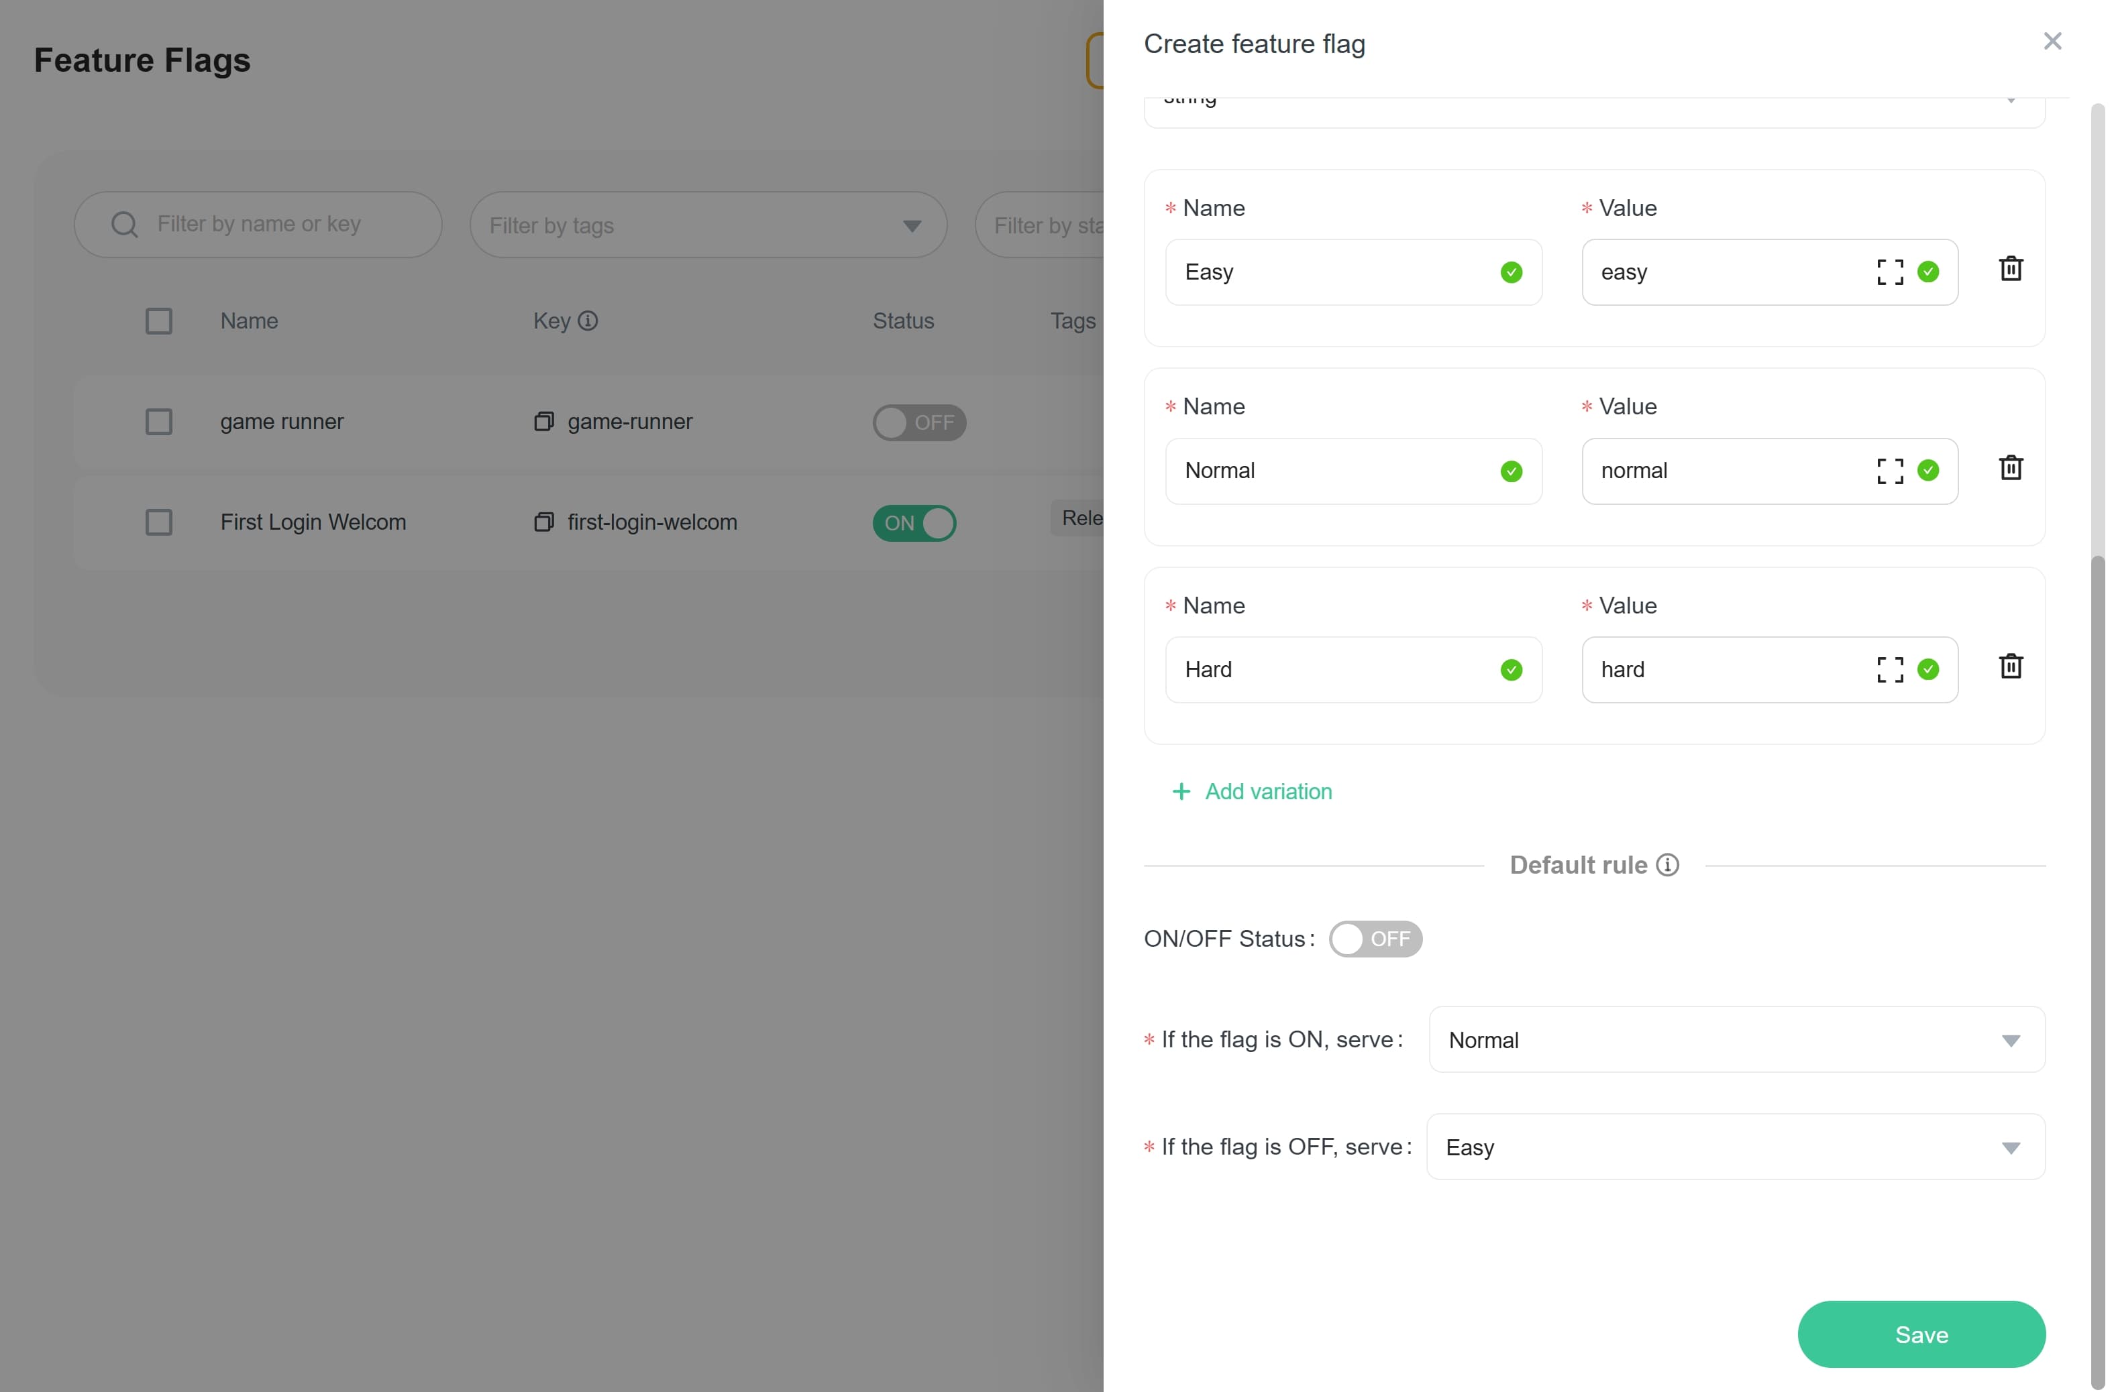The width and height of the screenshot is (2114, 1392).
Task: Copy the game-runner key
Action: [x=543, y=422]
